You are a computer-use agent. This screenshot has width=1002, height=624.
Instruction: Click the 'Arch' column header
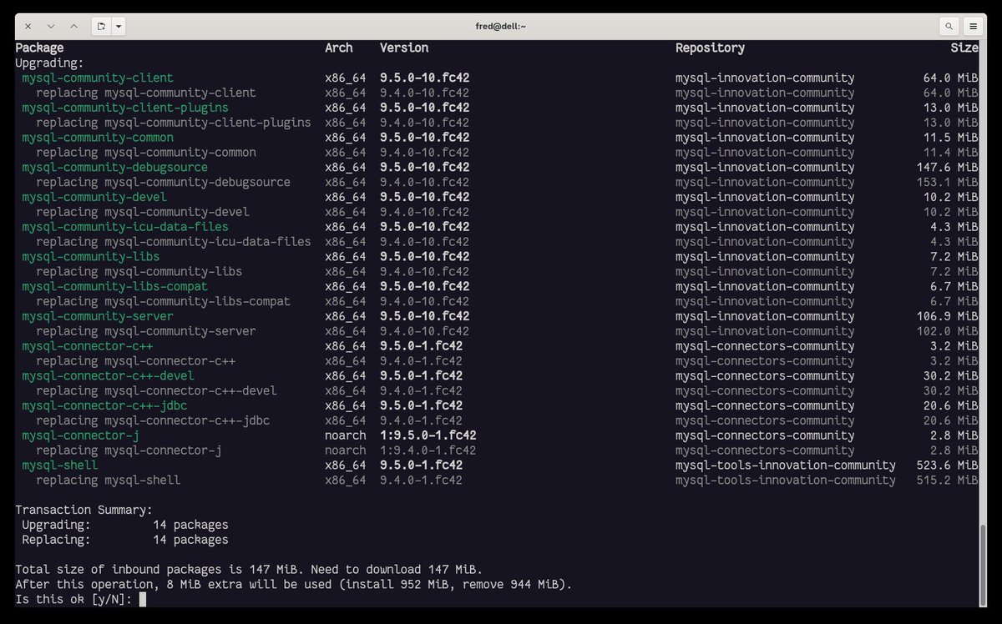coord(339,48)
